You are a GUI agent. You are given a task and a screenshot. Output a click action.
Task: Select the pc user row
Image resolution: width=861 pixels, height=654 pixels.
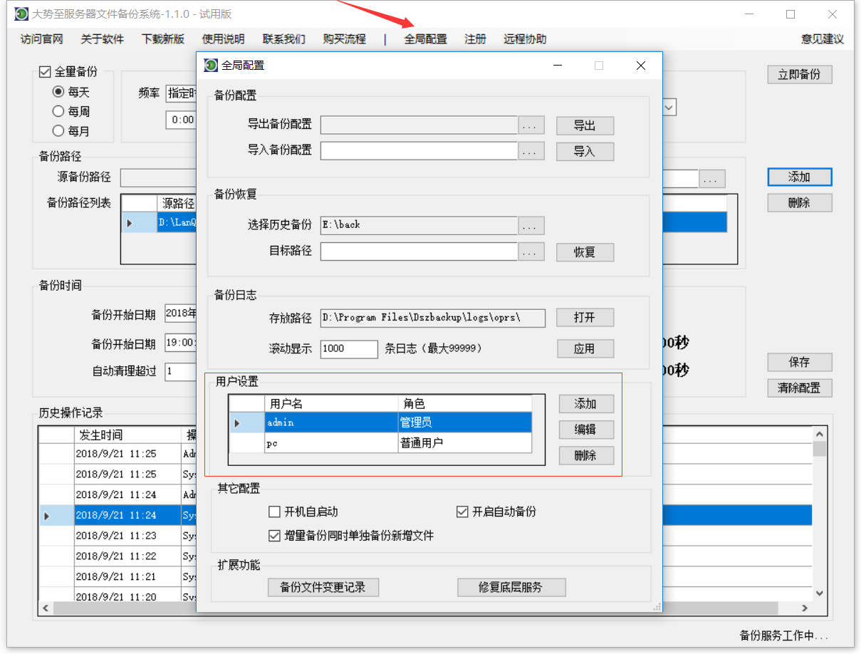click(x=380, y=443)
